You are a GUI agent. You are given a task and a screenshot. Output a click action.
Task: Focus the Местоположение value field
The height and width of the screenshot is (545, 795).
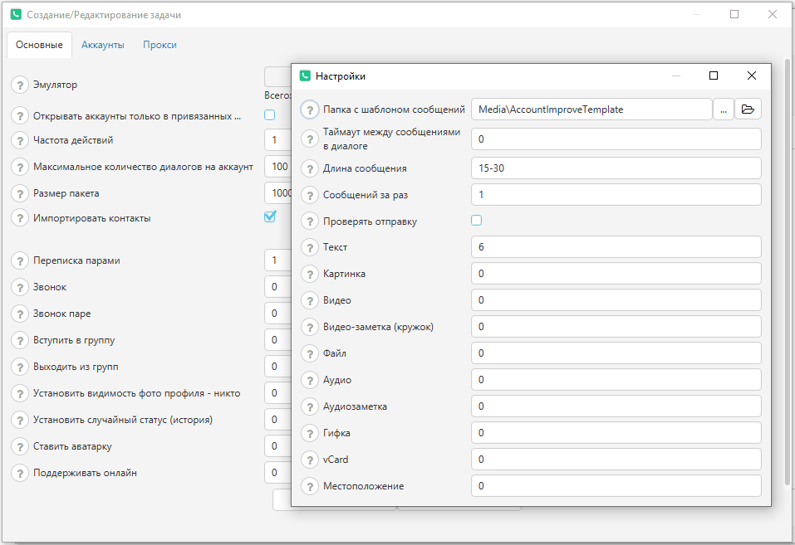click(x=616, y=486)
